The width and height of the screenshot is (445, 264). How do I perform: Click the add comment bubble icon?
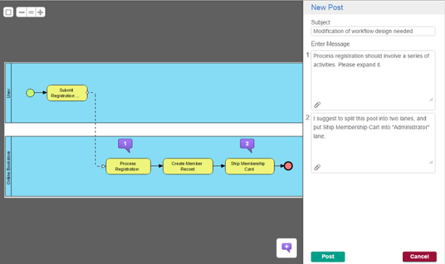pos(287,248)
